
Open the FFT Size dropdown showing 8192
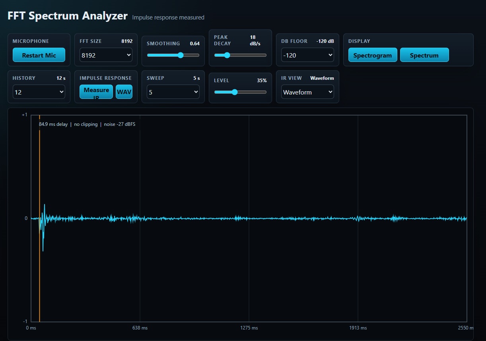106,55
